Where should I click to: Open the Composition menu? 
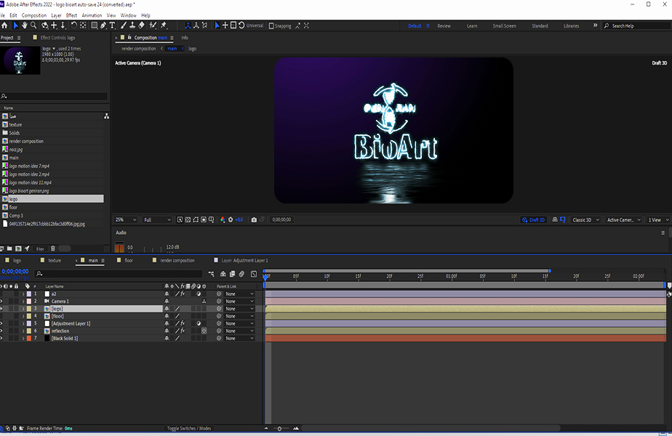pos(34,15)
